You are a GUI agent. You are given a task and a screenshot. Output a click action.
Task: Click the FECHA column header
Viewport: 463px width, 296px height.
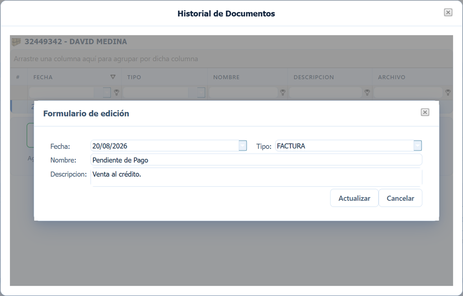(75, 77)
